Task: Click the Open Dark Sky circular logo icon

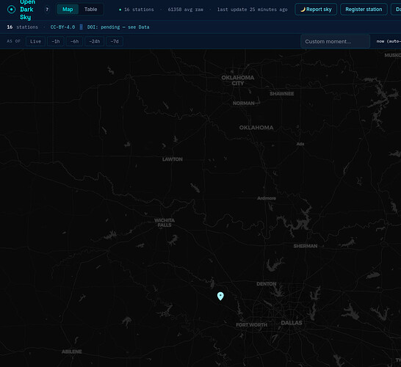Action: pos(11,10)
